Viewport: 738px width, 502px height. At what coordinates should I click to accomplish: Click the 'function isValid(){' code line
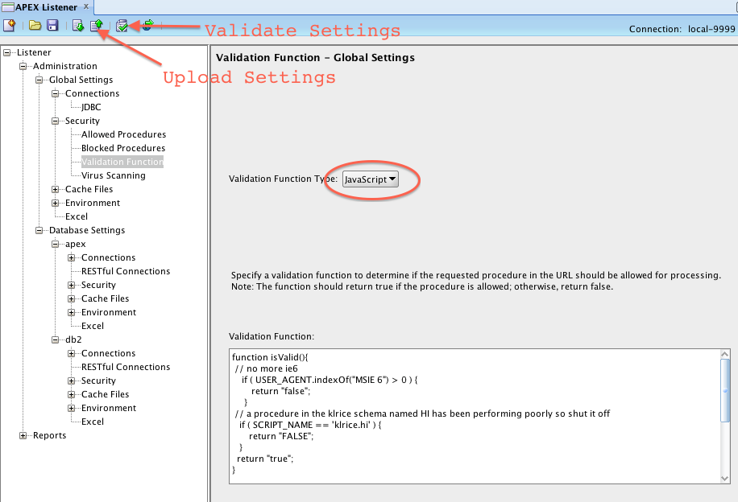[270, 357]
